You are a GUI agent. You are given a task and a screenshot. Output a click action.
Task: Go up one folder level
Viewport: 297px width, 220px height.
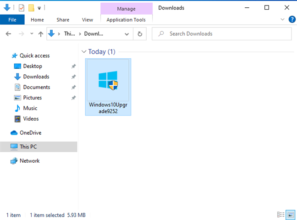(x=41, y=34)
